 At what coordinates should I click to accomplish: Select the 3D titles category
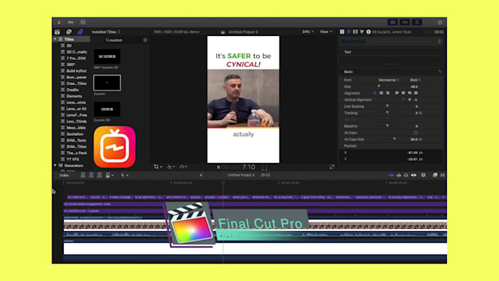(x=69, y=45)
